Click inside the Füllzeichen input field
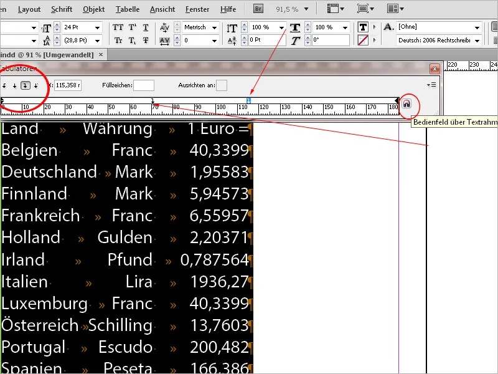498x374 pixels. [x=144, y=85]
